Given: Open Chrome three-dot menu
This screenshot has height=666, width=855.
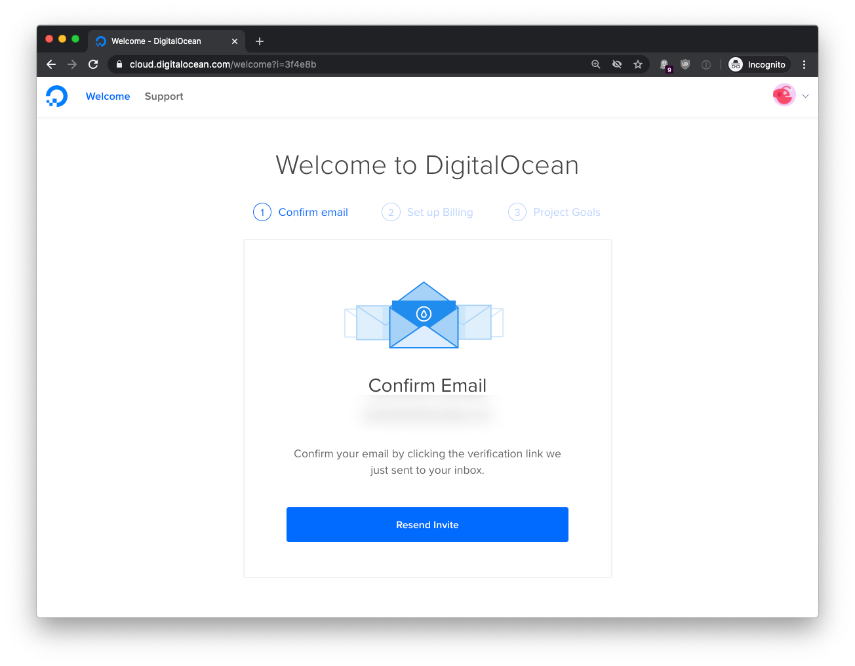Looking at the screenshot, I should coord(804,64).
